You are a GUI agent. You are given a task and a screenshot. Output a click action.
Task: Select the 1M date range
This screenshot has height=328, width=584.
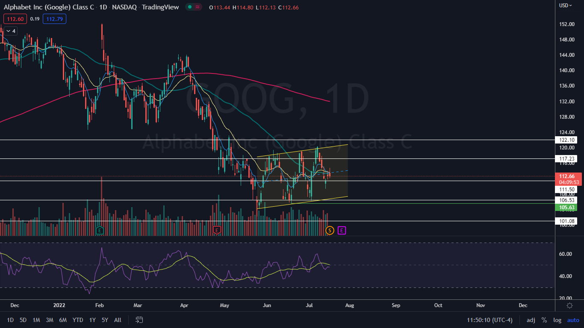pos(36,320)
